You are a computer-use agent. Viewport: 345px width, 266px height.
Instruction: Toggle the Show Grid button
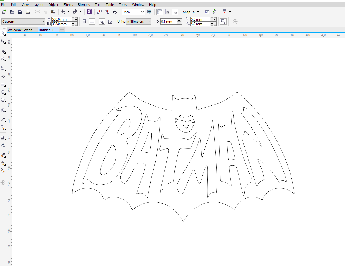tap(167, 12)
